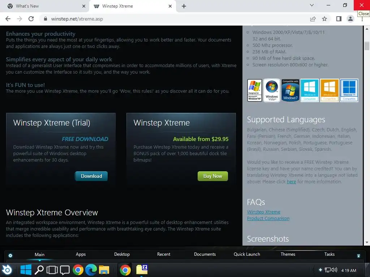Click the 'Winstep Xtreme Overview' heading
Image resolution: width=370 pixels, height=277 pixels.
pos(52,212)
